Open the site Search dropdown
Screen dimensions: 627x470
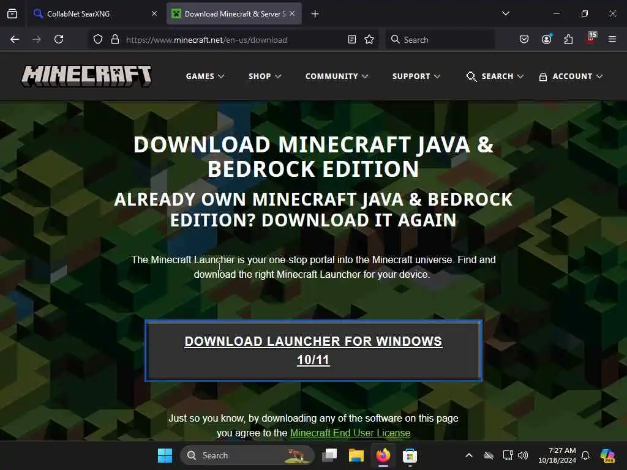click(495, 76)
